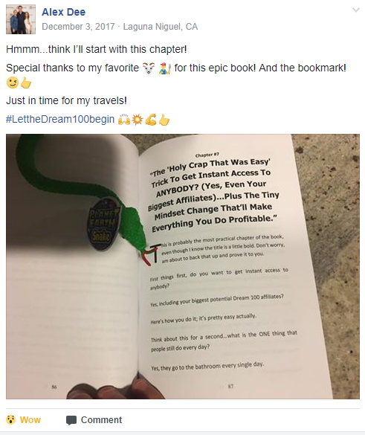Click the 'Just in time for my travels!' text

67,100
